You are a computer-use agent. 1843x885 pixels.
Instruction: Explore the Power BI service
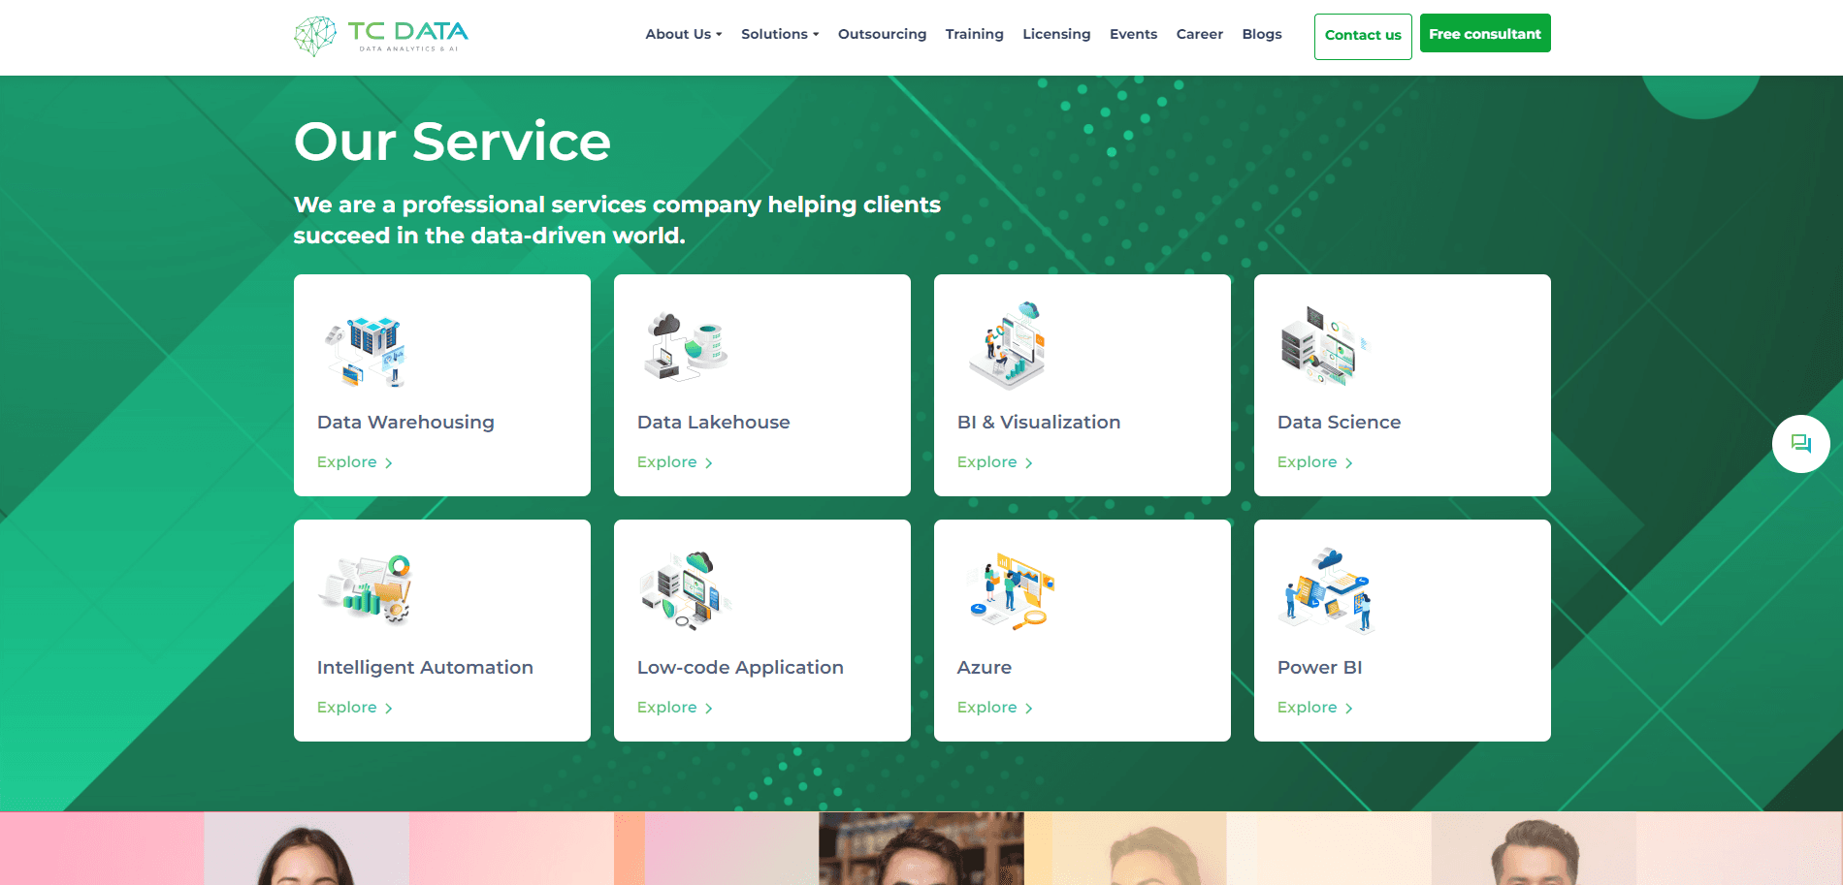click(1314, 708)
